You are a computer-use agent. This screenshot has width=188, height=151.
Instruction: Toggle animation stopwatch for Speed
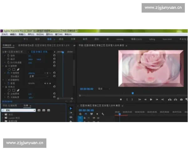tap(8, 83)
